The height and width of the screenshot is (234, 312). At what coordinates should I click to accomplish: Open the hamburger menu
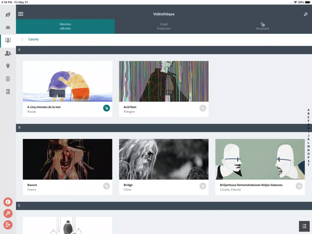(x=21, y=14)
